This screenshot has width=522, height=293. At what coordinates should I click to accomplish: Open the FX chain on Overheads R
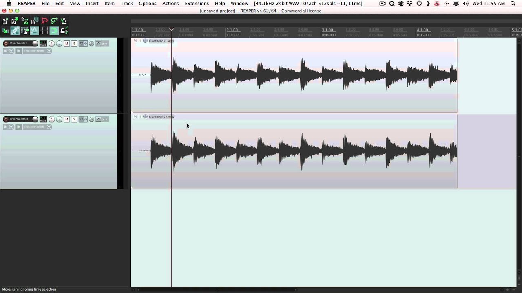81,119
